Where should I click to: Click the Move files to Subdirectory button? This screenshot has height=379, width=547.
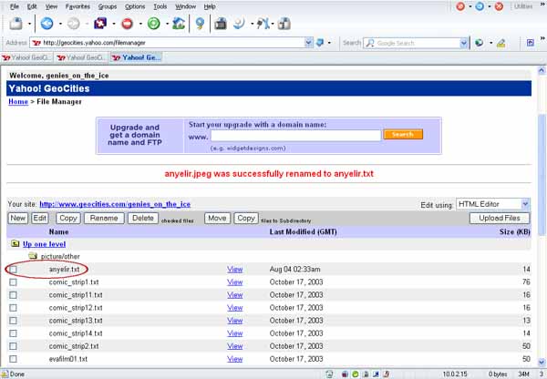(217, 218)
